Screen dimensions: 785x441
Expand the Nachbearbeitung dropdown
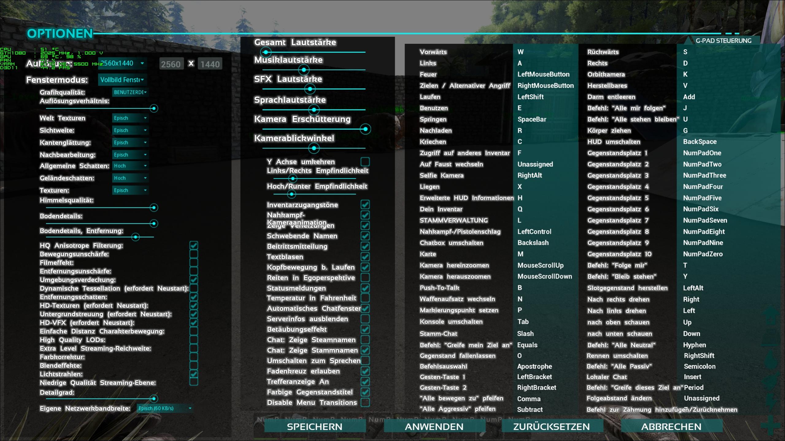point(130,155)
